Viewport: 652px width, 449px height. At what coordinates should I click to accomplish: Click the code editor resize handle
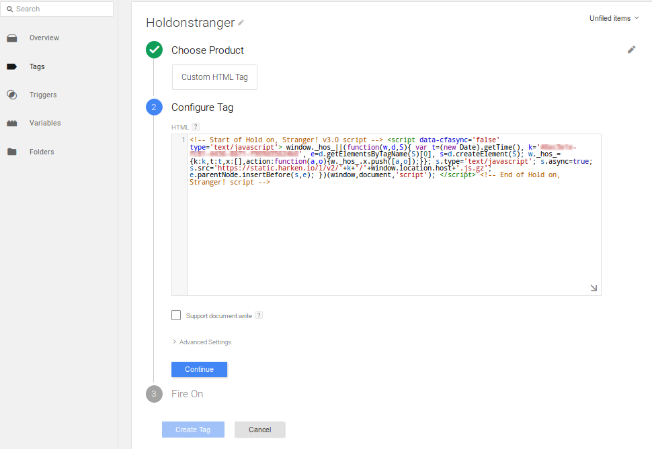coord(594,288)
